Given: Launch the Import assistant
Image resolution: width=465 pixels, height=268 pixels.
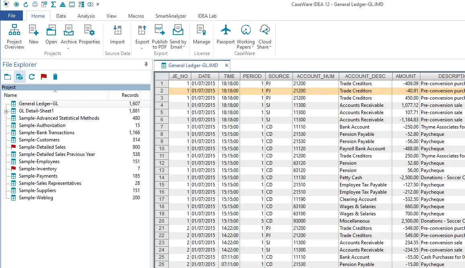Looking at the screenshot, I should [x=117, y=35].
